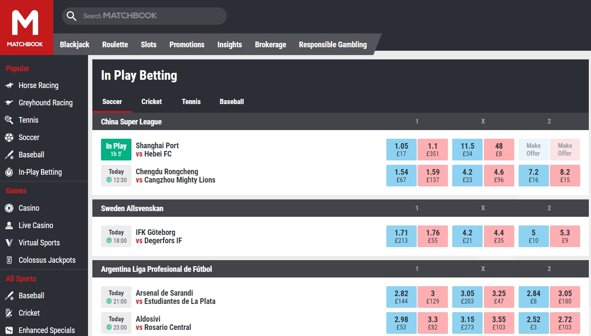Screen dimensions: 591x336
Task: Click the blue Make Offer button
Action: 533,150
